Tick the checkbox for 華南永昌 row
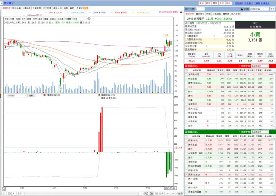The width and height of the screenshot is (276, 196). pyautogui.click(x=186, y=117)
